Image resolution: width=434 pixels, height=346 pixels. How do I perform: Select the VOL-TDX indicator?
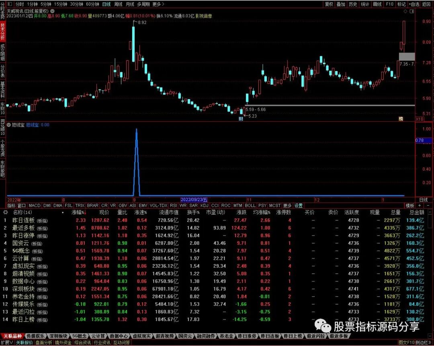click(158, 206)
